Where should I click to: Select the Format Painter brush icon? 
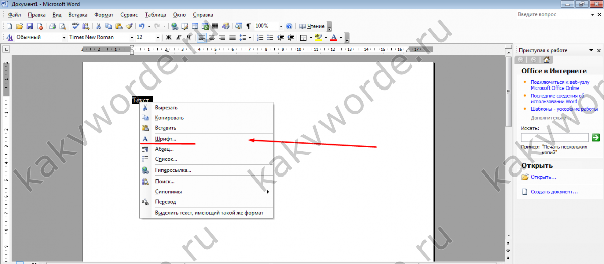tap(129, 26)
